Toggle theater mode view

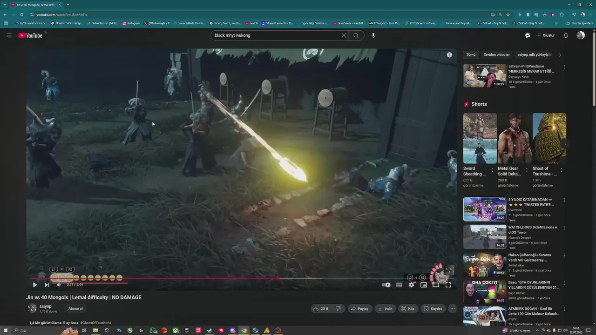tap(436, 285)
